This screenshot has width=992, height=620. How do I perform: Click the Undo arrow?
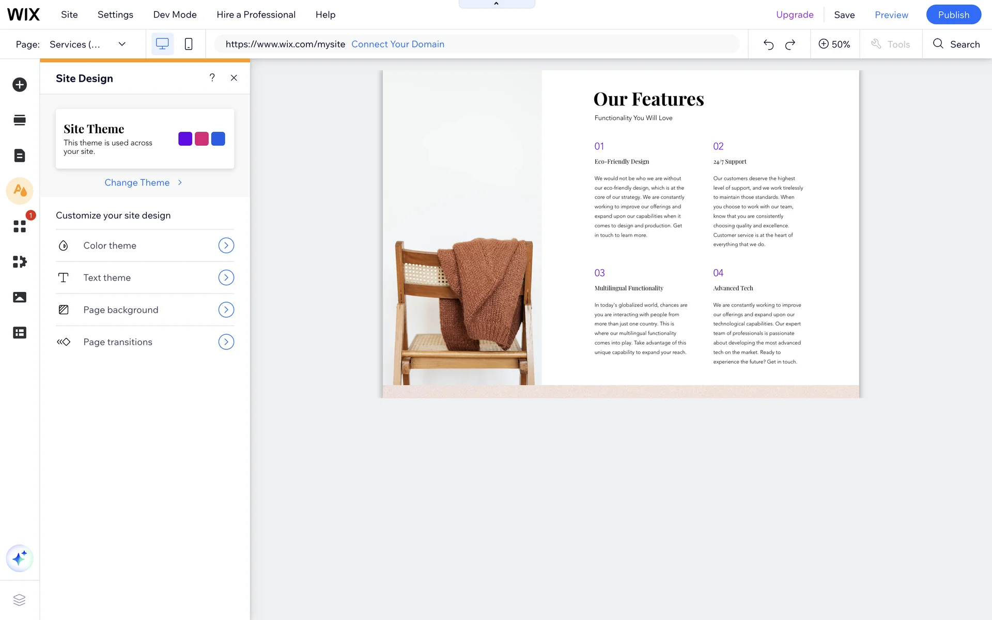pyautogui.click(x=768, y=44)
